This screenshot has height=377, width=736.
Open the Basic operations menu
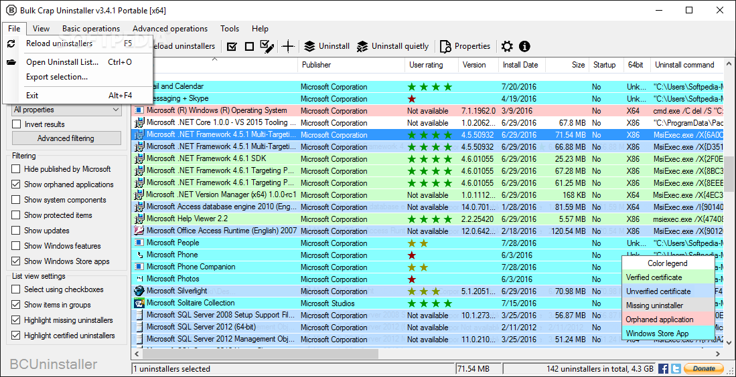91,29
